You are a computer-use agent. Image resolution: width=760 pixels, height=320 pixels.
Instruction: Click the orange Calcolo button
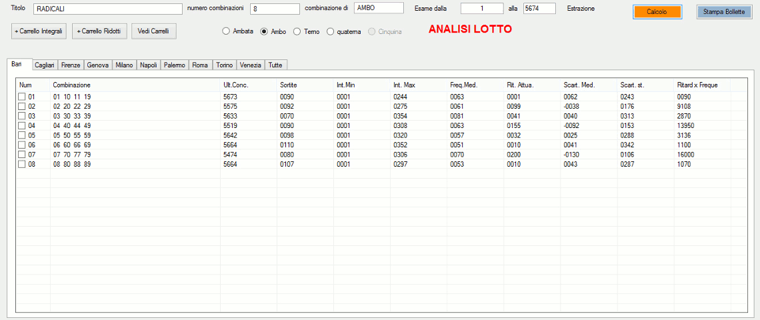(x=657, y=12)
